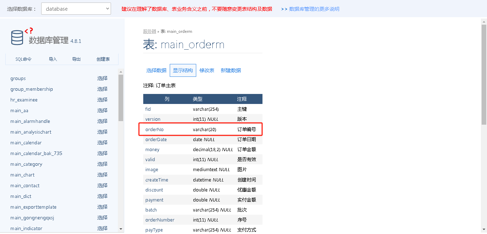Click 选择 next to main_gongnengqxsj

coord(102,218)
